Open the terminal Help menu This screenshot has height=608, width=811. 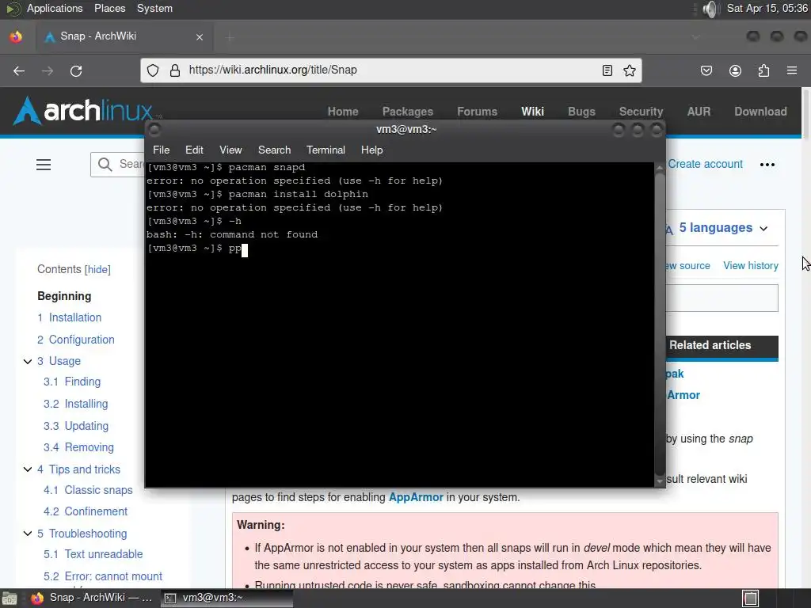pyautogui.click(x=372, y=150)
